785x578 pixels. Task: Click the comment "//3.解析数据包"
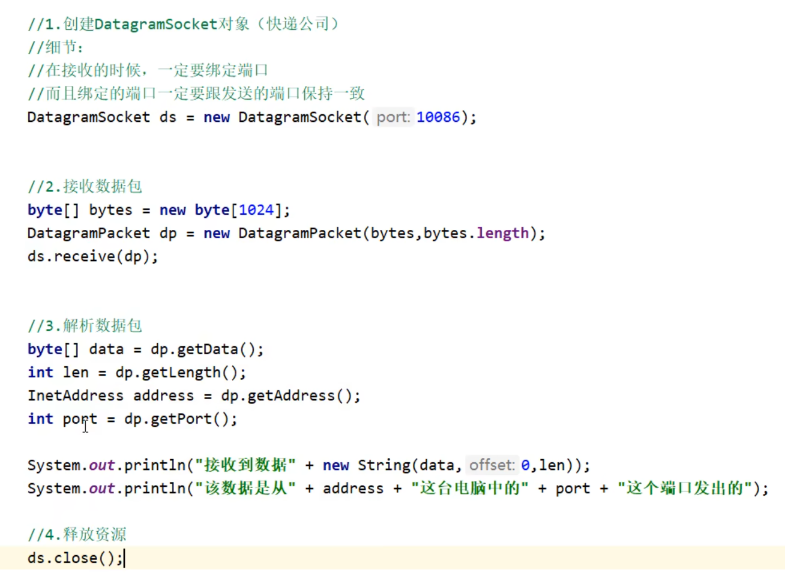click(85, 326)
